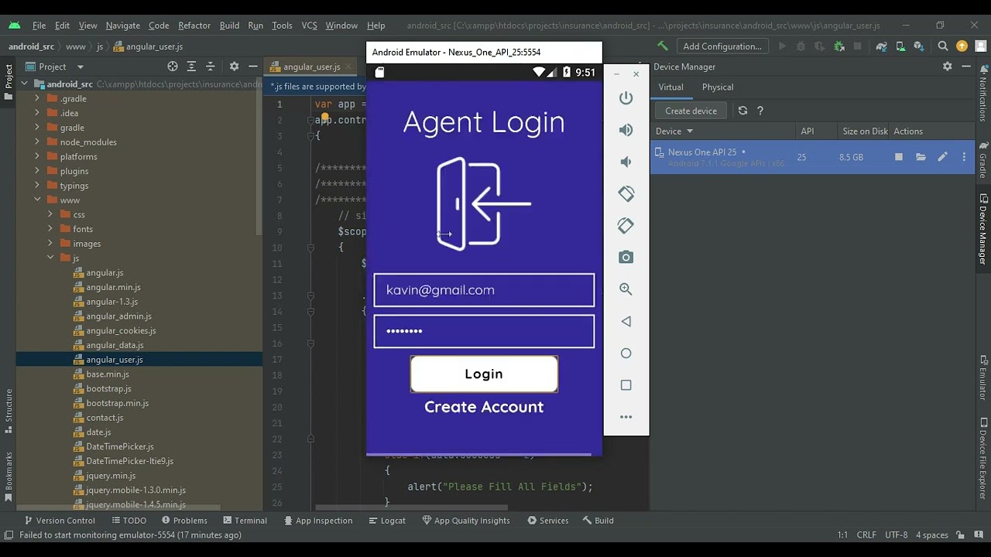The image size is (991, 557).
Task: Click Select Opened File target icon in Project panel
Action: point(173,67)
